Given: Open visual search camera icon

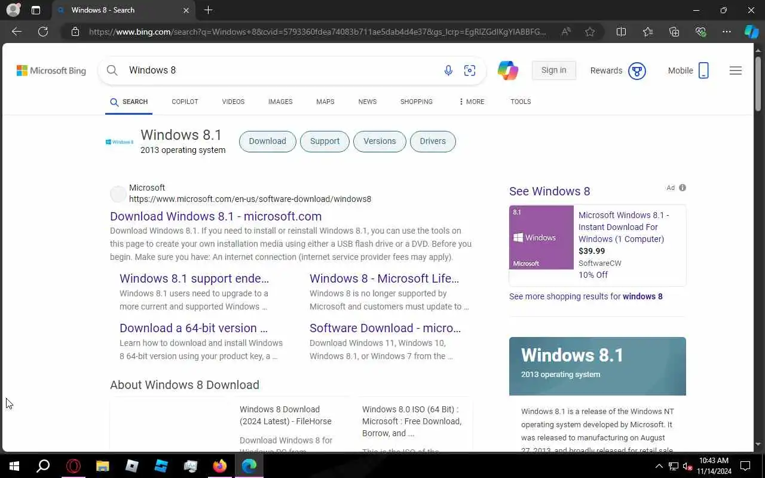Looking at the screenshot, I should coord(470,71).
